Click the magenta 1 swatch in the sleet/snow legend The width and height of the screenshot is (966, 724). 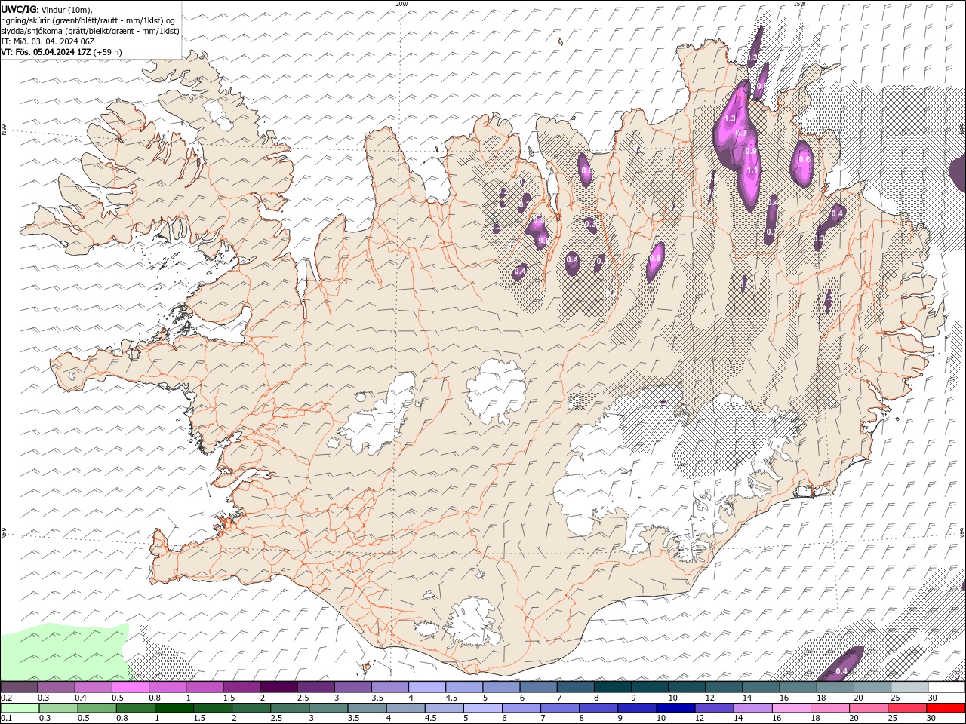click(x=204, y=687)
